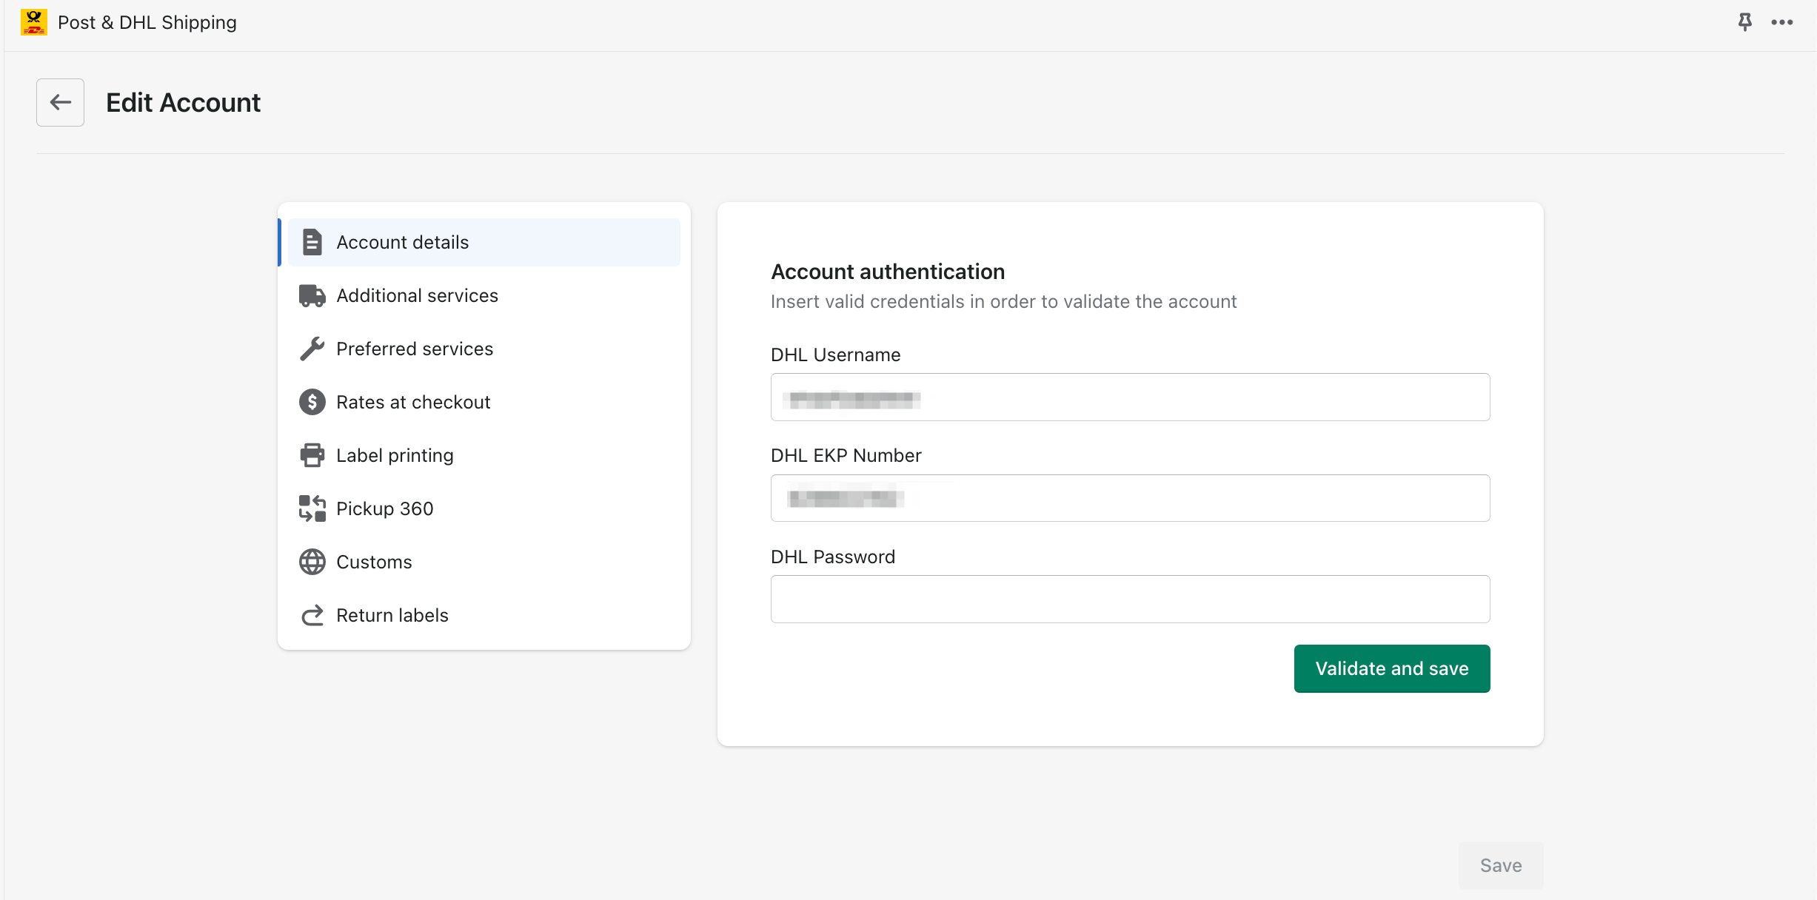Click the Post & DHL Shipping app logo
This screenshot has width=1817, height=900.
pos(34,22)
